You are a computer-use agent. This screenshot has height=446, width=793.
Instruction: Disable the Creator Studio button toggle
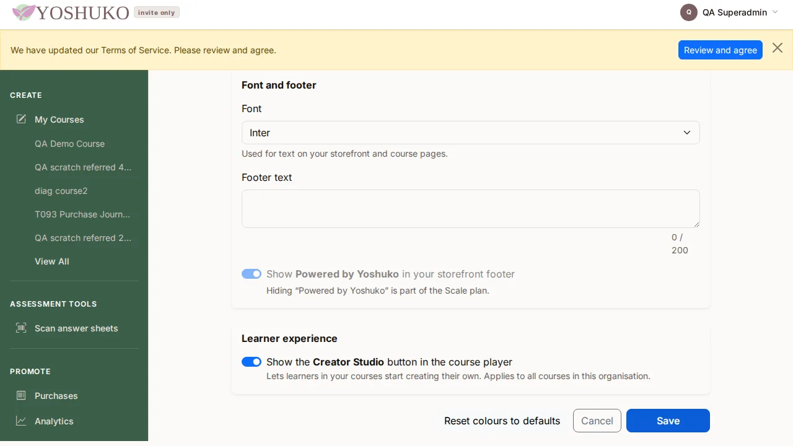[x=252, y=362]
